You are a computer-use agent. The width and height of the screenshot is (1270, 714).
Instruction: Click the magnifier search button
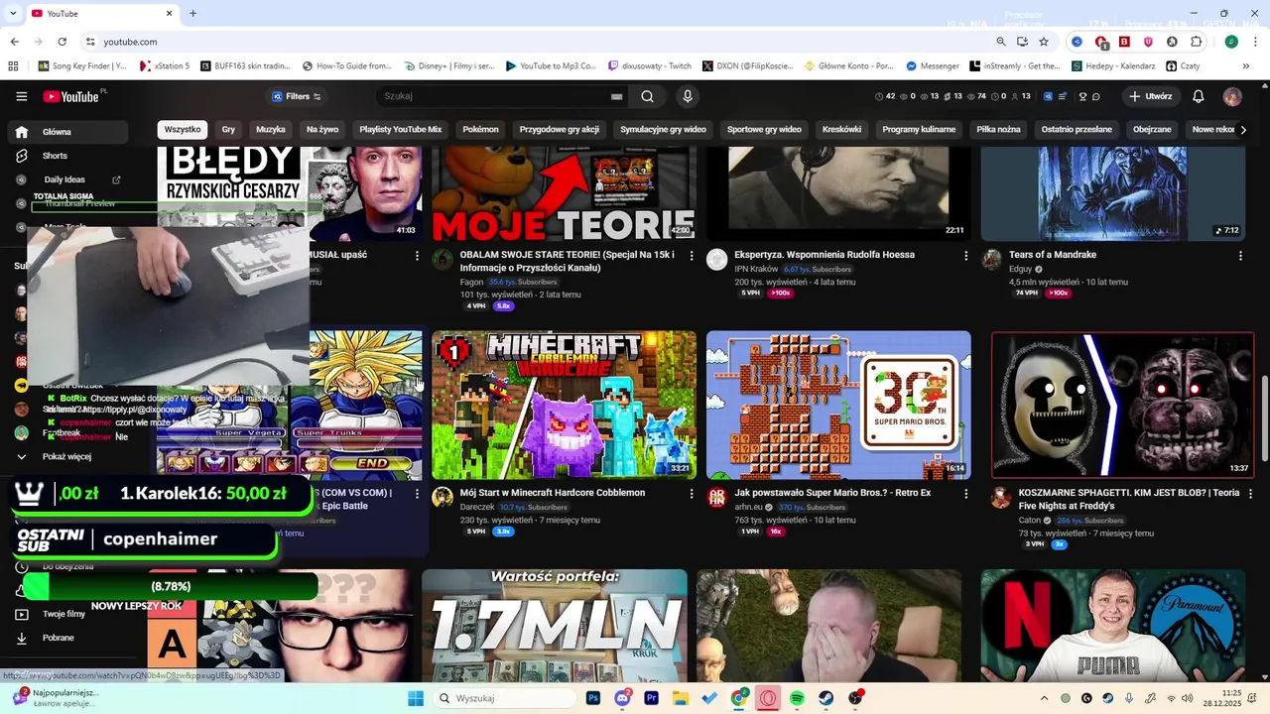(647, 96)
